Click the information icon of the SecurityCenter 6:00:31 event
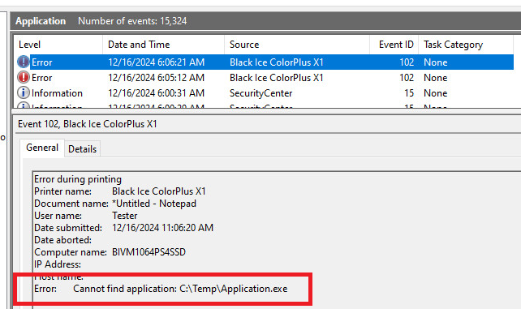This screenshot has height=309, width=521. coord(24,92)
